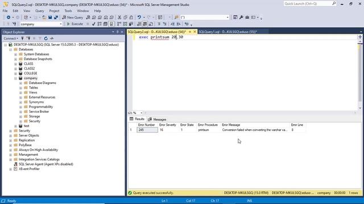Click the split editor handle icon
Image resolution: width=364 pixels, height=204 pixels.
(x=360, y=37)
